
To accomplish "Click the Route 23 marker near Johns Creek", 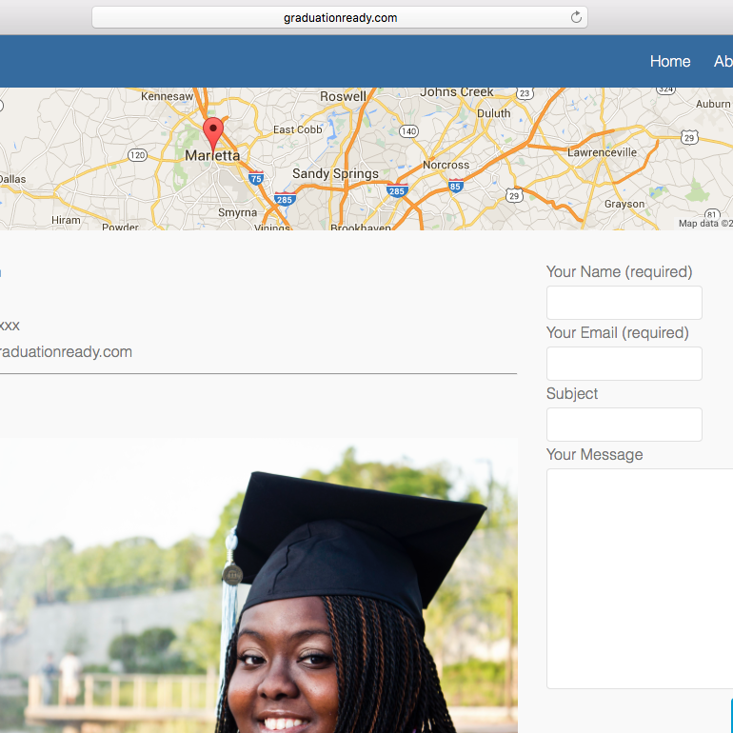I will [525, 93].
